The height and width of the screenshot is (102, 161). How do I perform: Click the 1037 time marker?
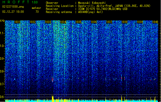coord(109,22)
